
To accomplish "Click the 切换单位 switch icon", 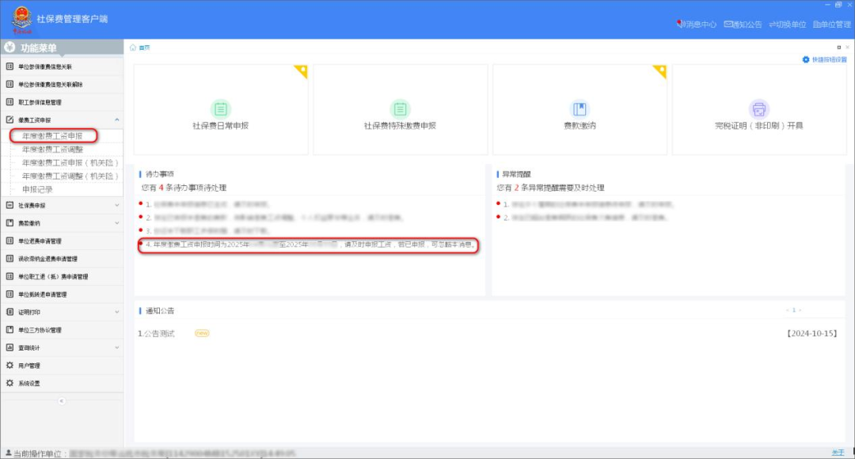I will pyautogui.click(x=787, y=25).
